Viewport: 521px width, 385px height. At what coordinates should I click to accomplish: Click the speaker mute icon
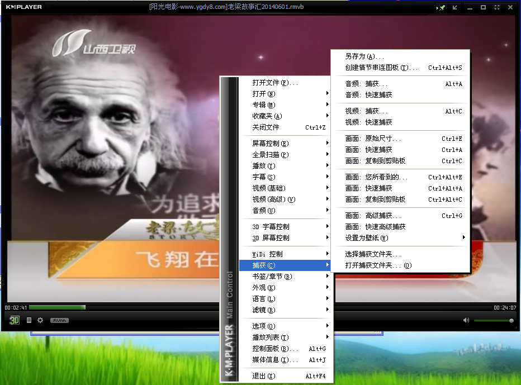click(x=466, y=320)
